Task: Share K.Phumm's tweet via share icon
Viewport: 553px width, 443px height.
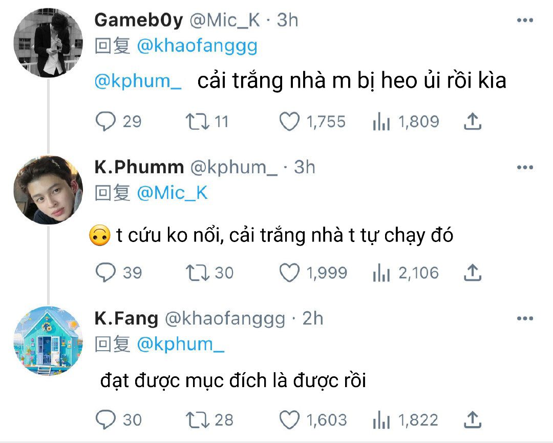Action: point(473,272)
